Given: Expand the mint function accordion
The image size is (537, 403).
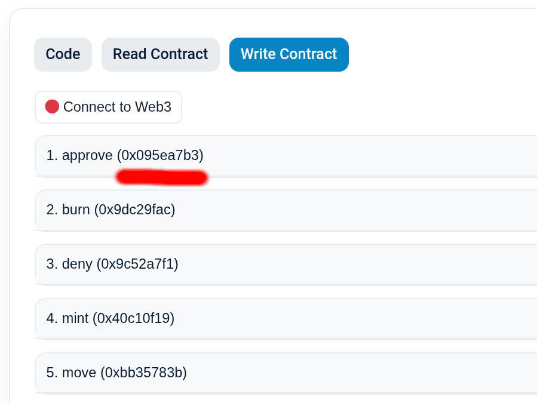Looking at the screenshot, I should coord(286,319).
